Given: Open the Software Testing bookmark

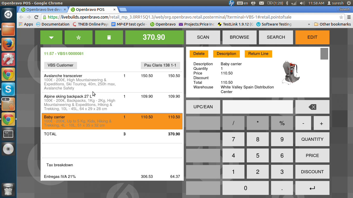Looking at the screenshot, I should 274,24.
